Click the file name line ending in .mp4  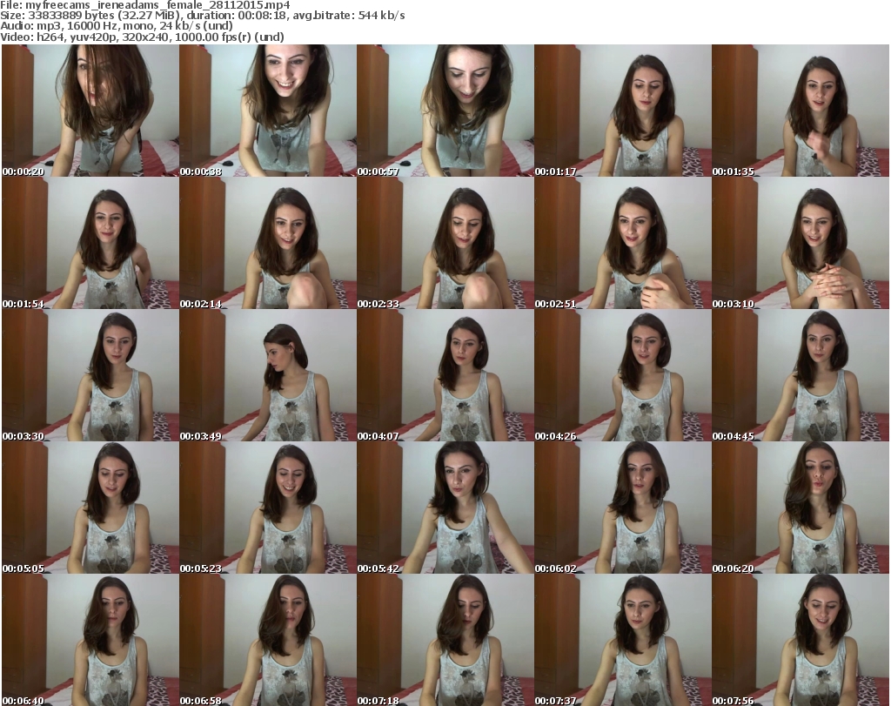pyautogui.click(x=145, y=5)
